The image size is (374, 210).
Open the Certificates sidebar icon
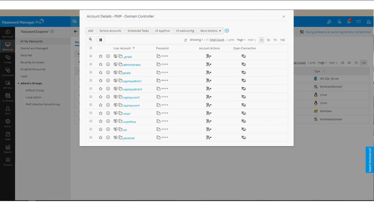point(8,97)
